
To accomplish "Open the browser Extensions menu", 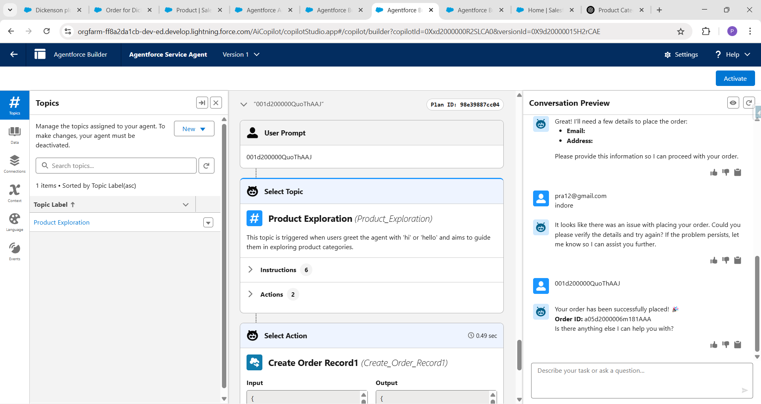I will coord(706,31).
